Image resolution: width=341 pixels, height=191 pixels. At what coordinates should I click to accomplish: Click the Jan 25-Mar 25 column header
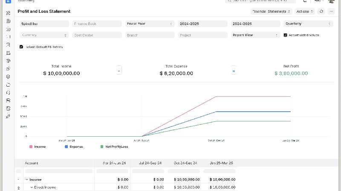click(220, 163)
